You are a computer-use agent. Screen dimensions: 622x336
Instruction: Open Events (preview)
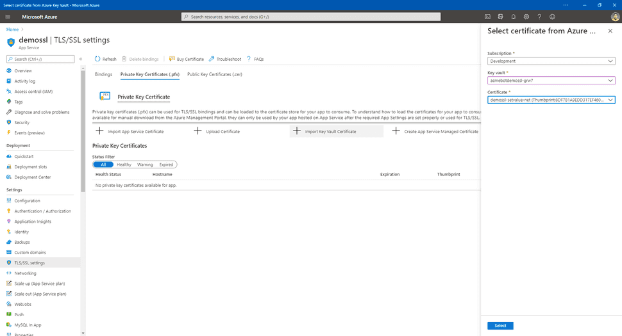[29, 132]
